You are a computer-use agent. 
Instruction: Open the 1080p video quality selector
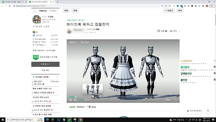point(168,100)
